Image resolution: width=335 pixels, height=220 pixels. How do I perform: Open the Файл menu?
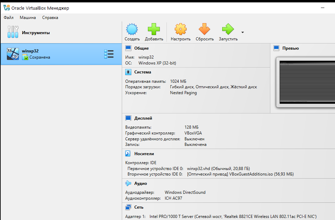point(9,18)
